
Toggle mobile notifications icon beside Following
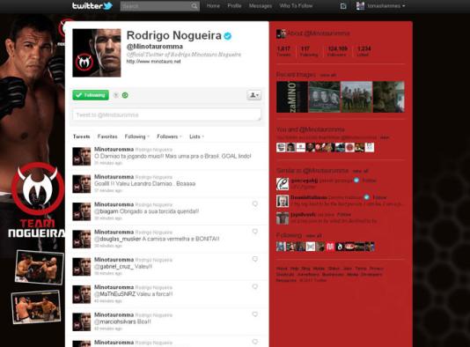(x=116, y=95)
